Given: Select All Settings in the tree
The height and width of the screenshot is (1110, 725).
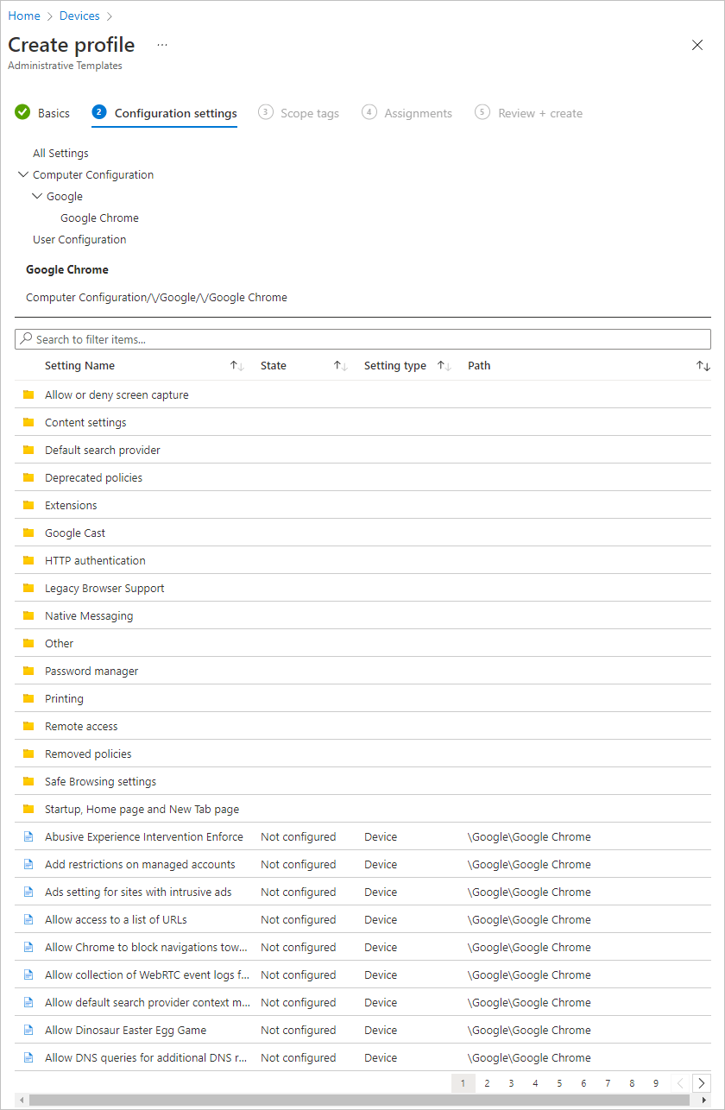Looking at the screenshot, I should point(60,153).
